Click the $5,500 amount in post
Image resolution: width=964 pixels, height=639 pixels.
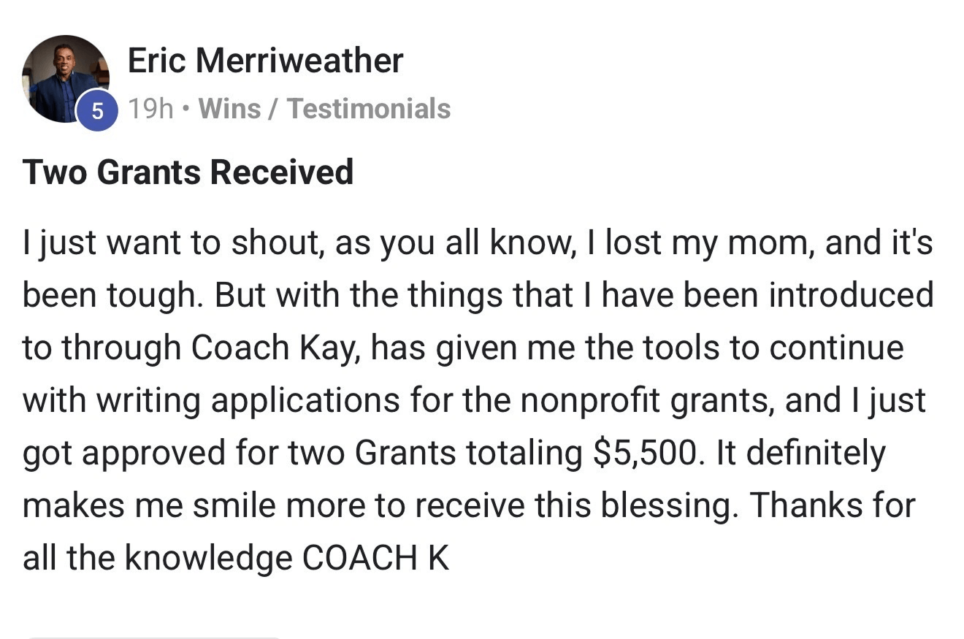pos(644,453)
